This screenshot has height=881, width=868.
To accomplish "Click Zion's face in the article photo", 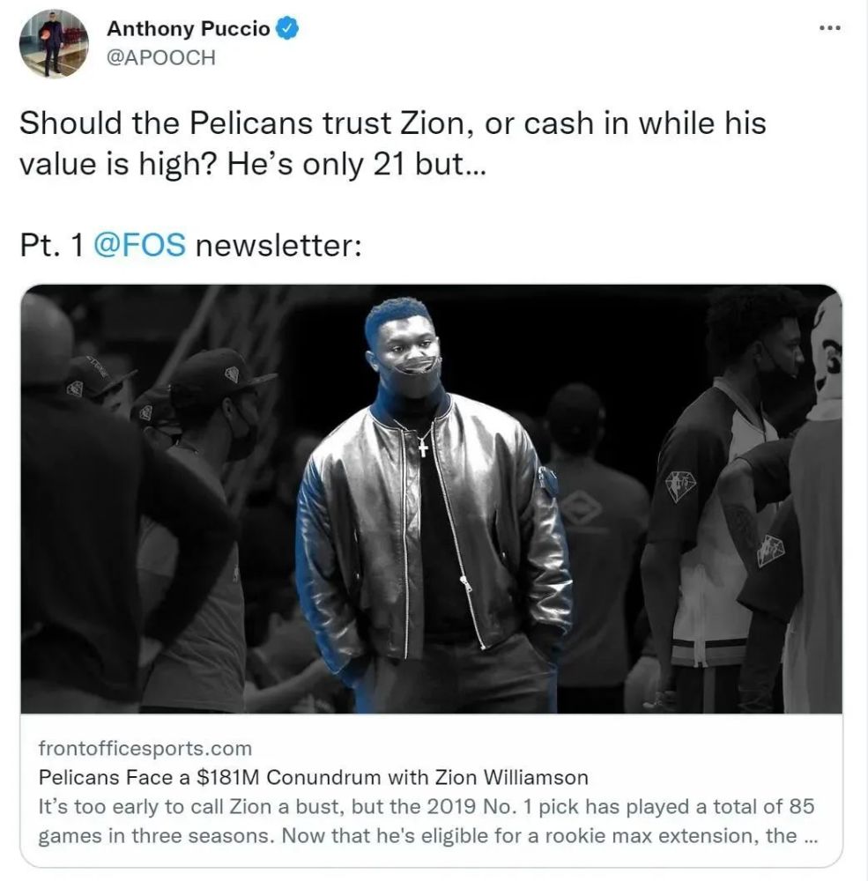I will pos(403,348).
